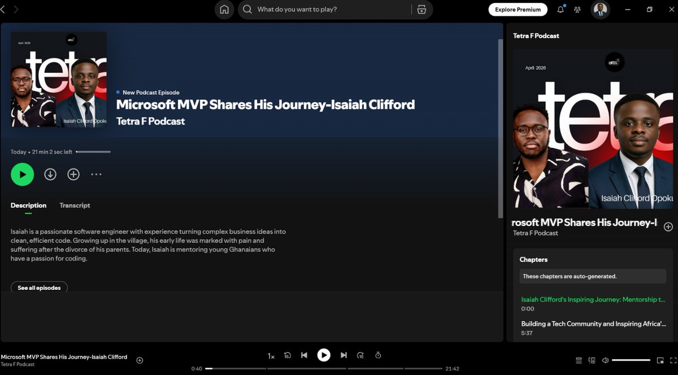This screenshot has width=678, height=375.
Task: Seek in the playback progress bar
Action: tap(324, 369)
